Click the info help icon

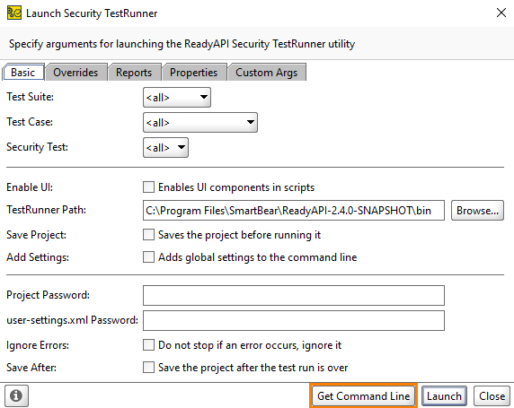(16, 395)
